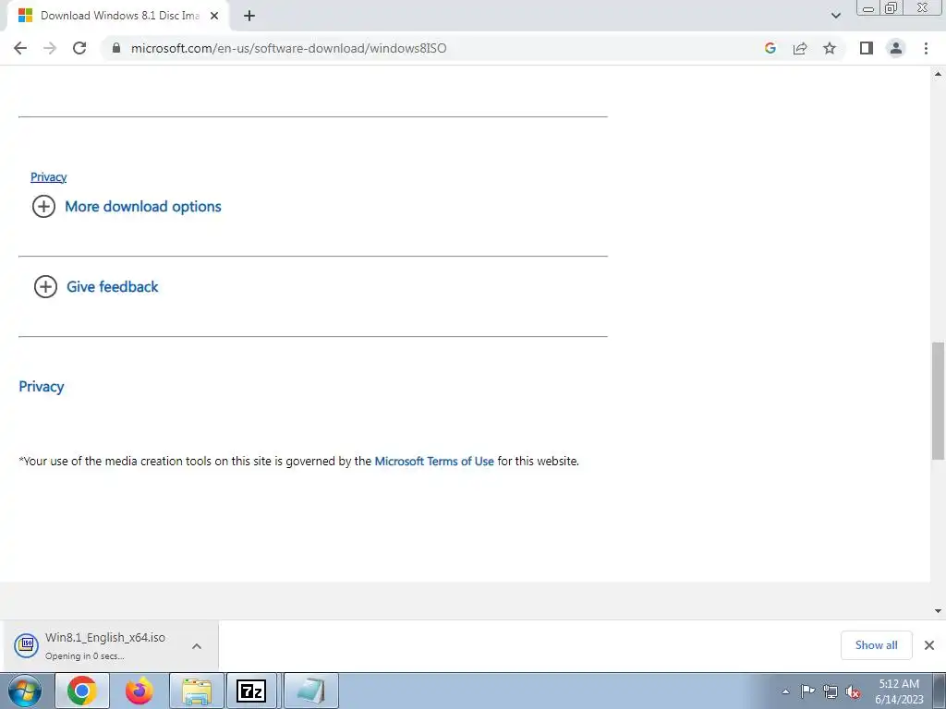Expand the Give feedback circle icon
The height and width of the screenshot is (709, 946).
pyautogui.click(x=45, y=286)
